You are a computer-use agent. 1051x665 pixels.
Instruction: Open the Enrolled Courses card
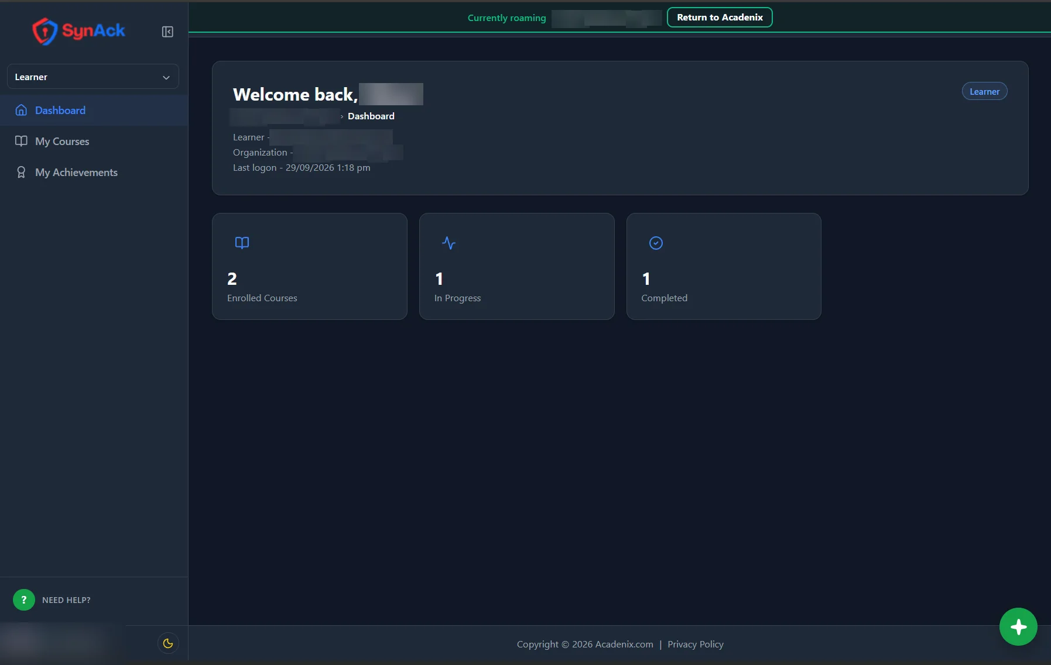(310, 266)
